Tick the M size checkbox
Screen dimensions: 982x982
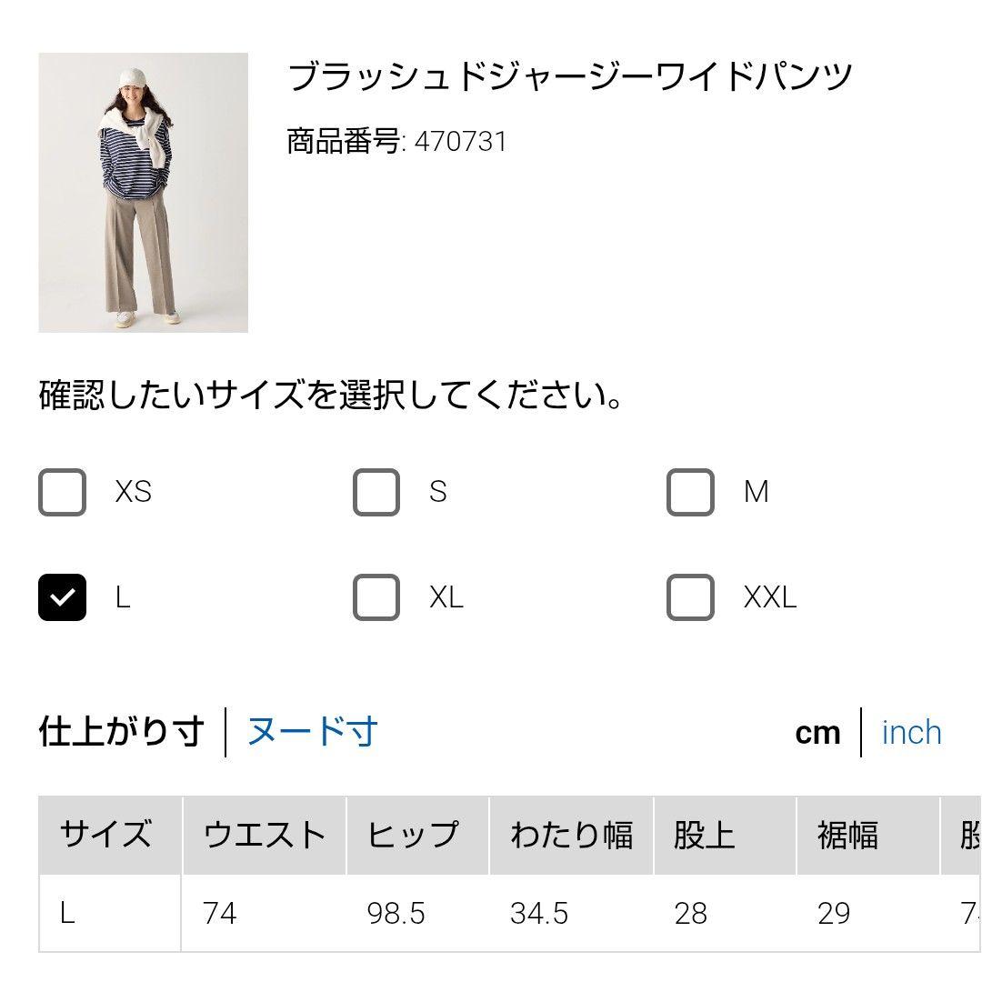pyautogui.click(x=690, y=492)
